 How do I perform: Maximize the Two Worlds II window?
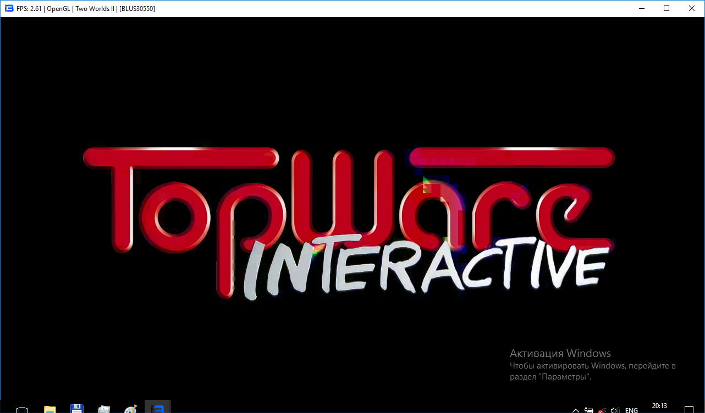[x=666, y=8]
